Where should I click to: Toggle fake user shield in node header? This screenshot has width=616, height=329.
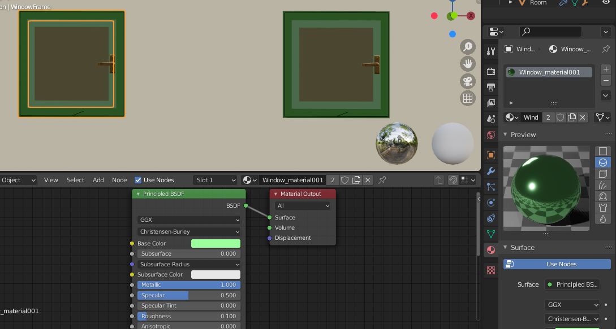tap(344, 180)
